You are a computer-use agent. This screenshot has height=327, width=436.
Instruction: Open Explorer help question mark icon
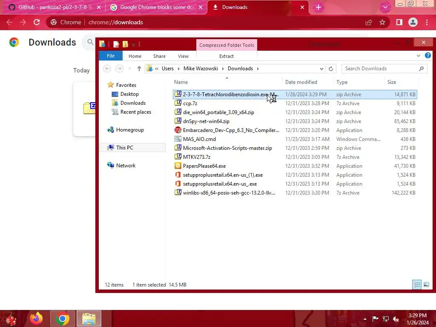427,56
